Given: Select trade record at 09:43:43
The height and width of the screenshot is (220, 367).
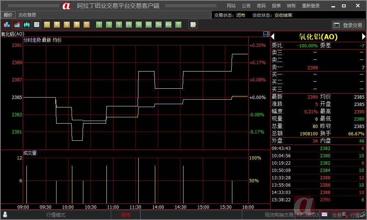Looking at the screenshot, I should click(318, 148).
